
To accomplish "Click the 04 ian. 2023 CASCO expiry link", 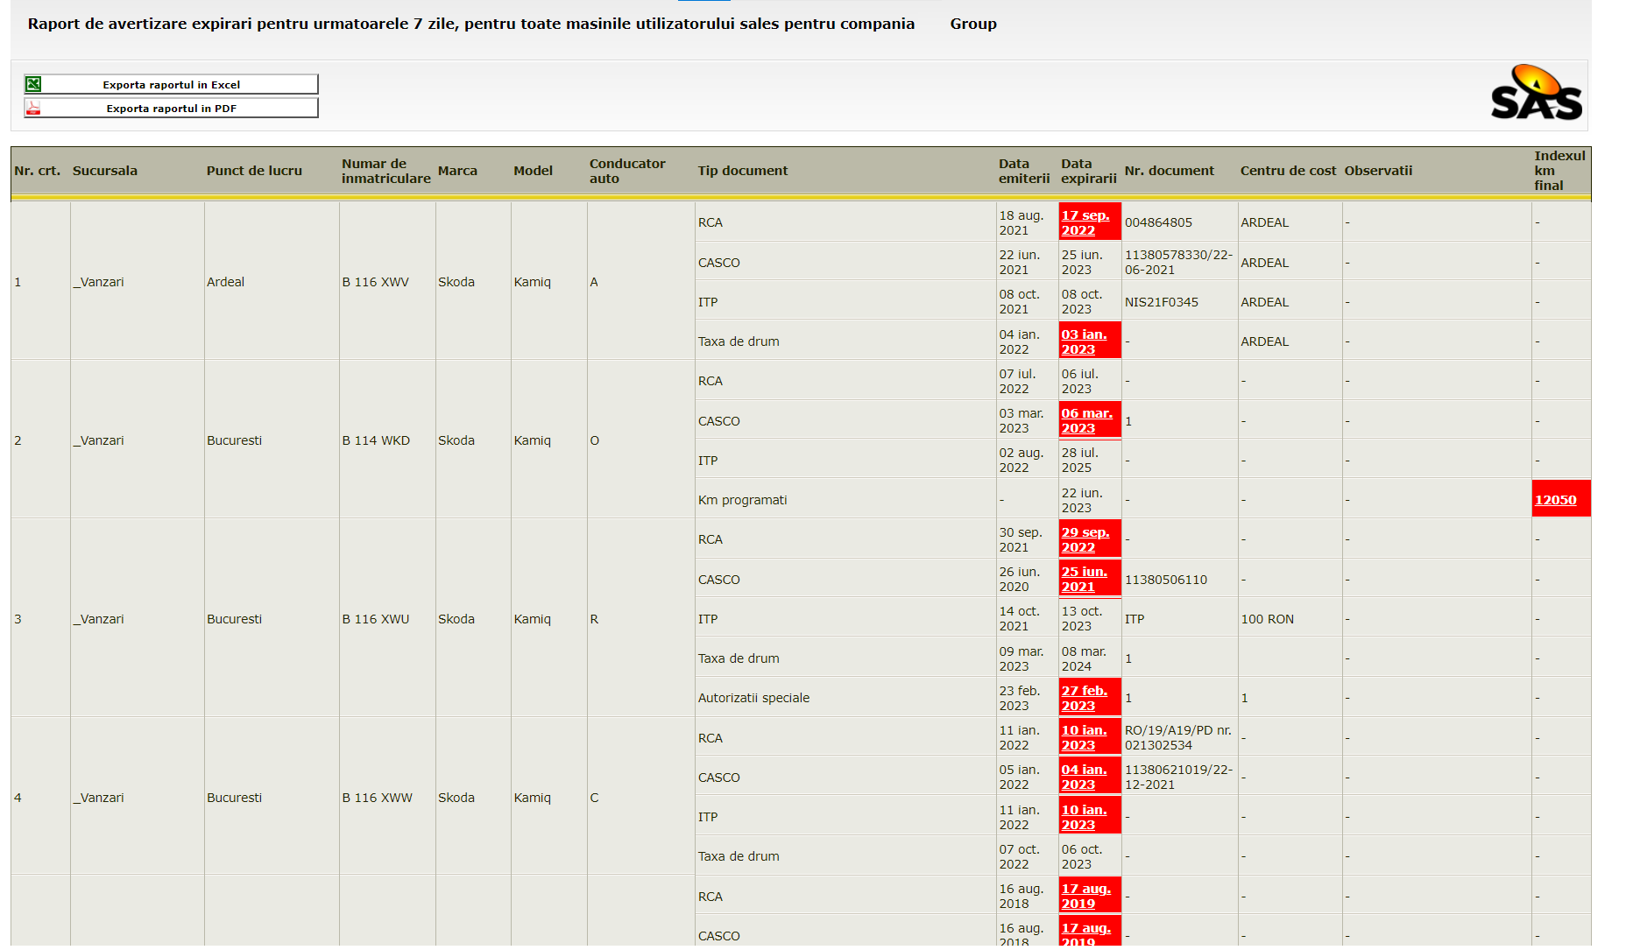I will pos(1084,777).
